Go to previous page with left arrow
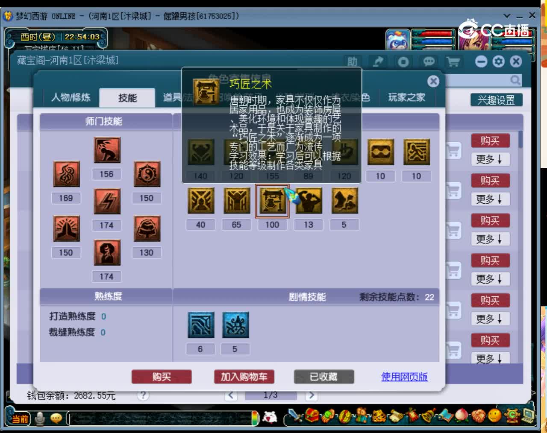This screenshot has width=547, height=433. pos(231,395)
